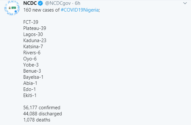Follow the #COVID19Nigeria hashtag
Screen dimensions: 191x125
click(x=80, y=10)
